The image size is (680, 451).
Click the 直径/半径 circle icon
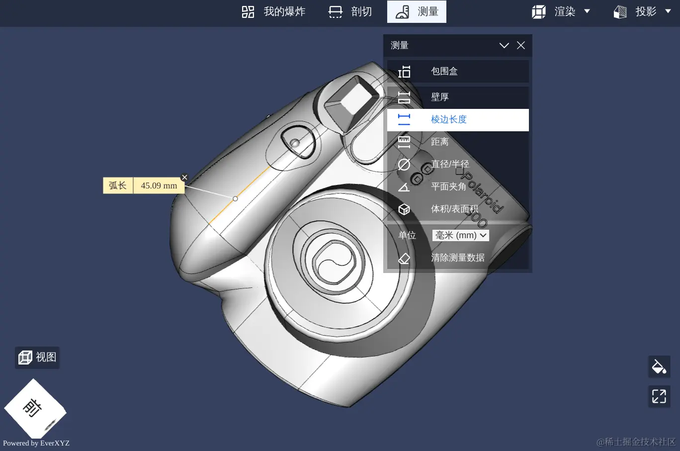[404, 165]
